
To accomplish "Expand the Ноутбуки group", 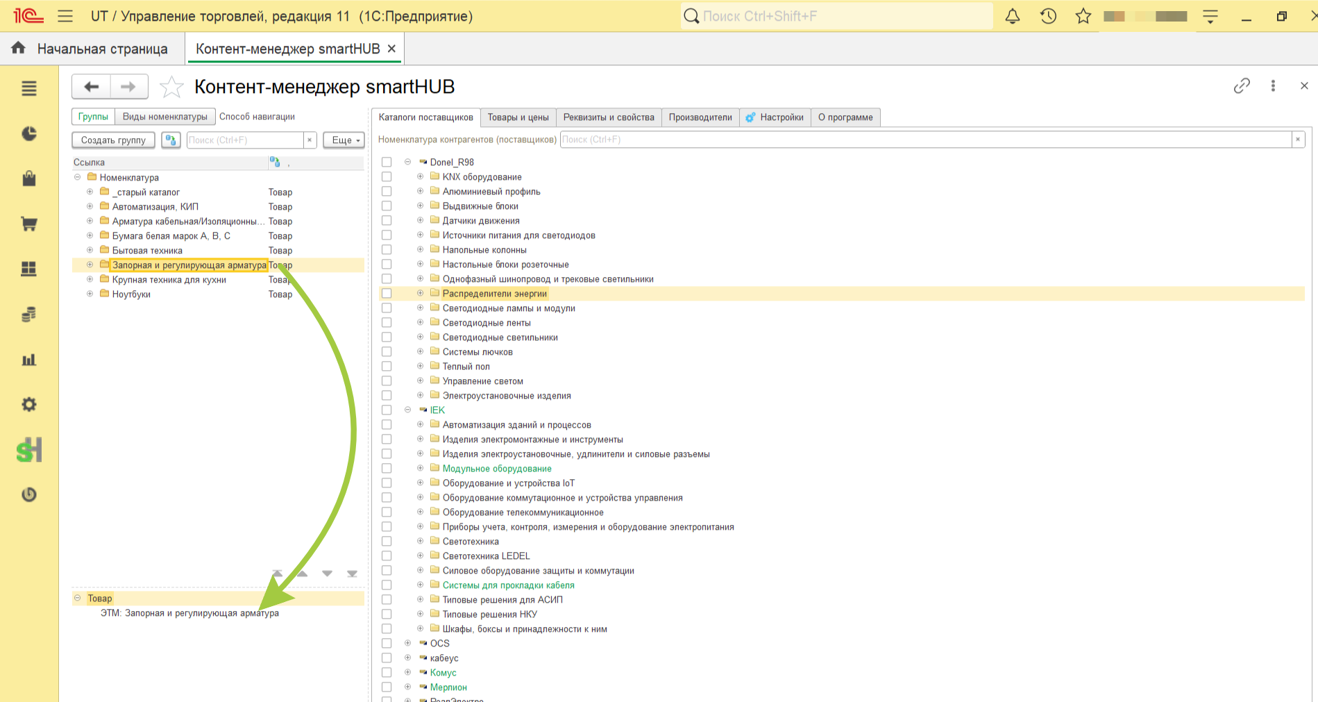I will [90, 294].
